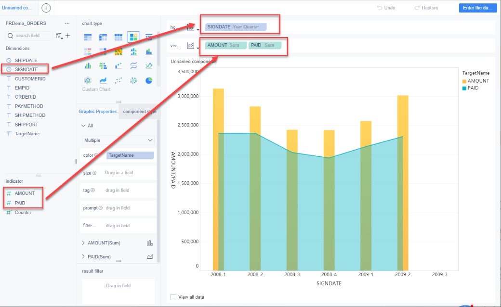Collapse the All properties section
This screenshot has width=501, height=307.
click(83, 126)
